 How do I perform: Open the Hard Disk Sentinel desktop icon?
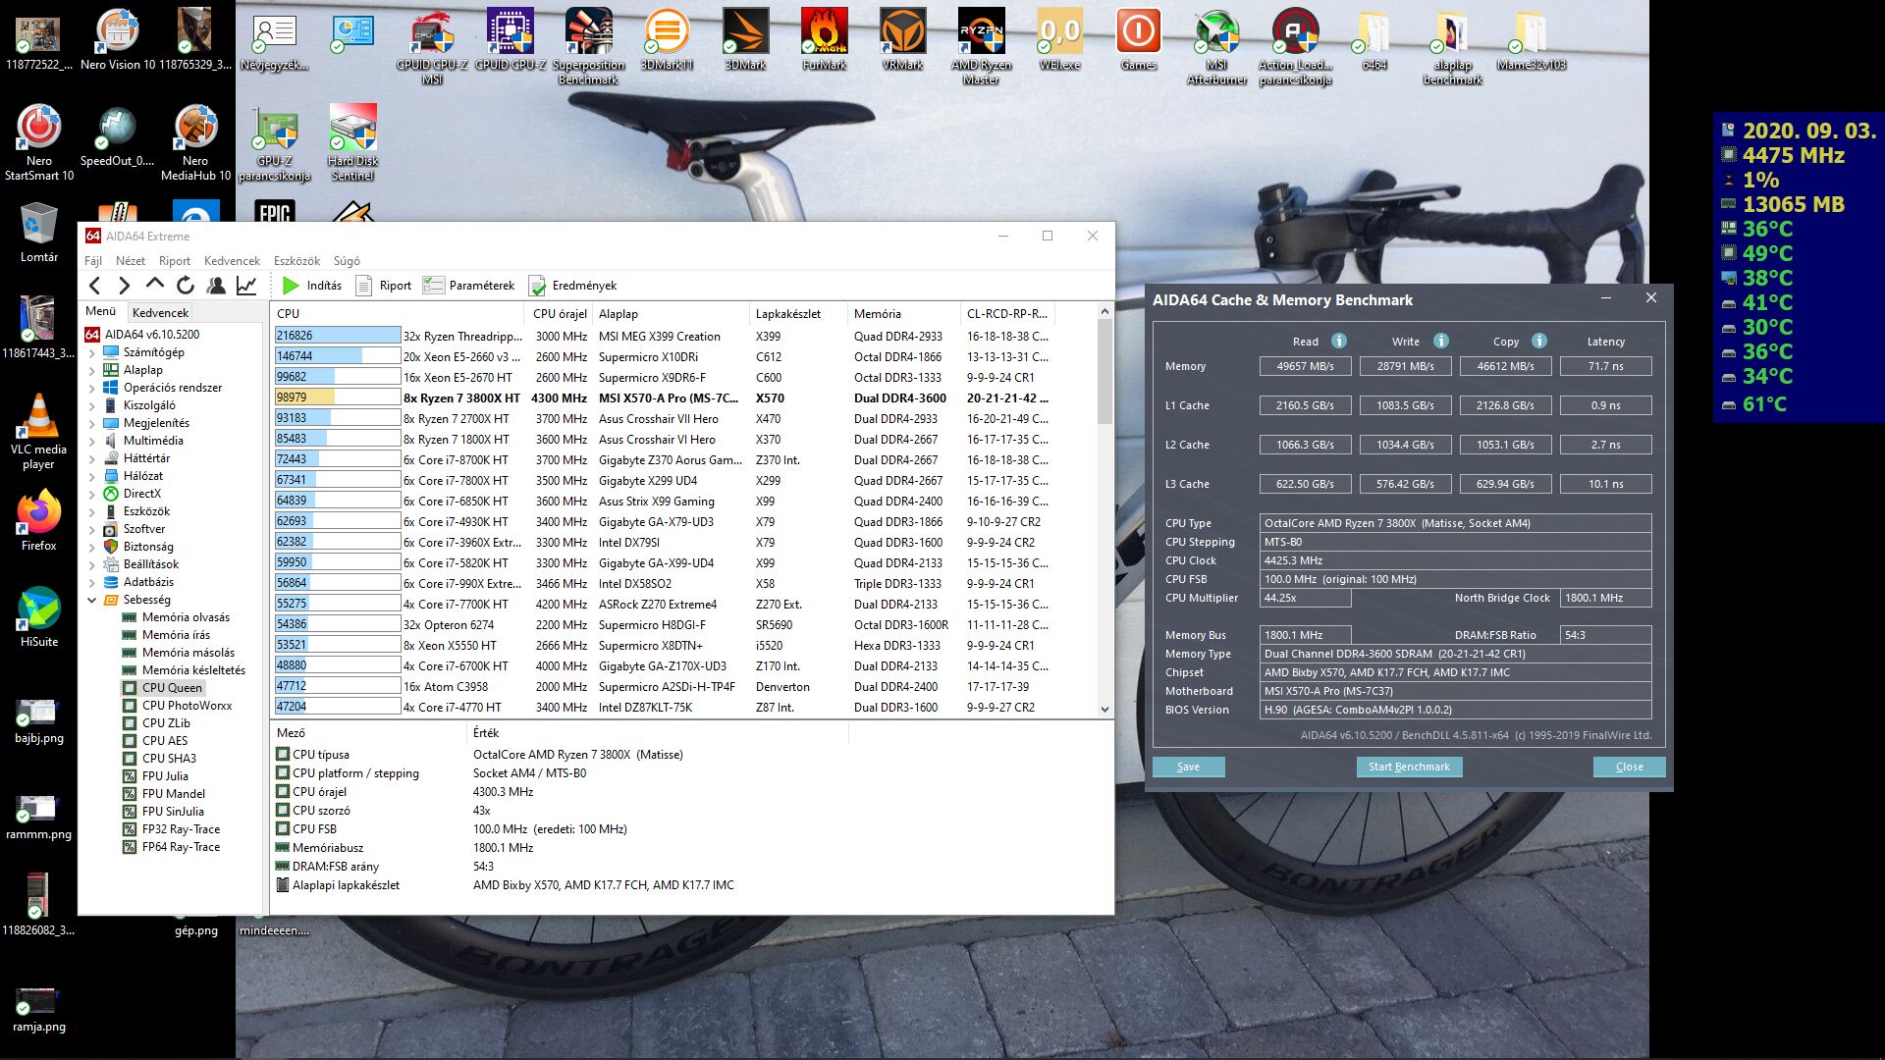353,142
